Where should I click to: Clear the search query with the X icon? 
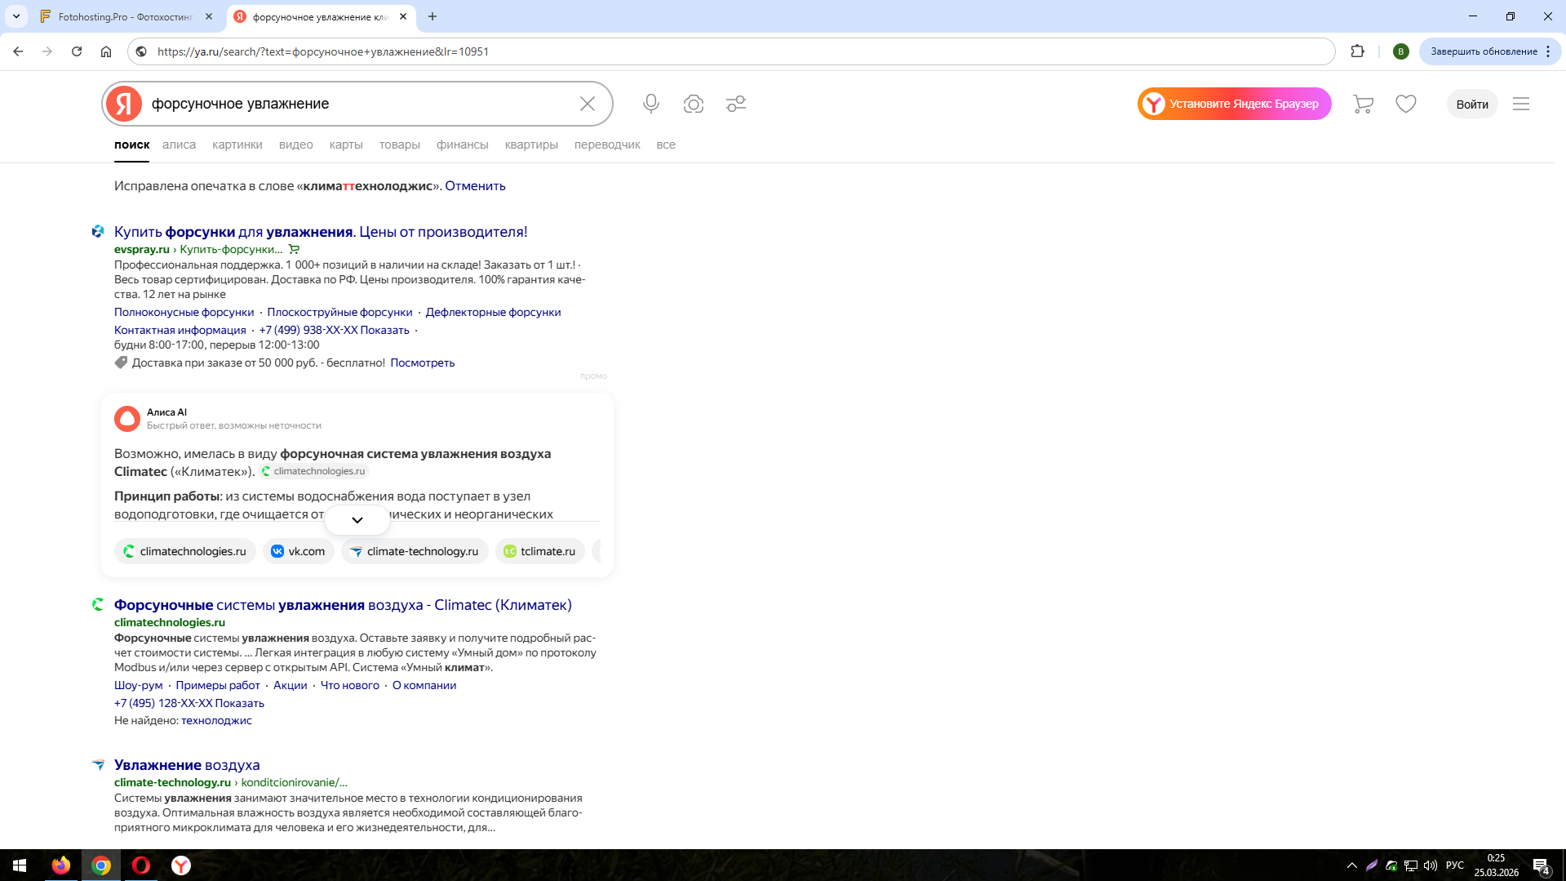tap(588, 104)
